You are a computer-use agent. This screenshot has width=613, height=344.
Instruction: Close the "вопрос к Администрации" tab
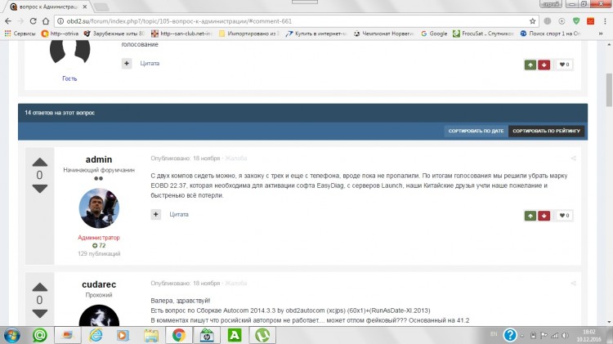coord(85,7)
